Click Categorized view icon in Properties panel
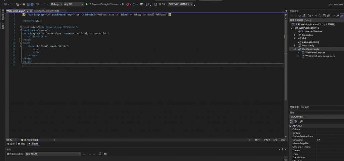Screen dimensions: 344x161 point(292,121)
